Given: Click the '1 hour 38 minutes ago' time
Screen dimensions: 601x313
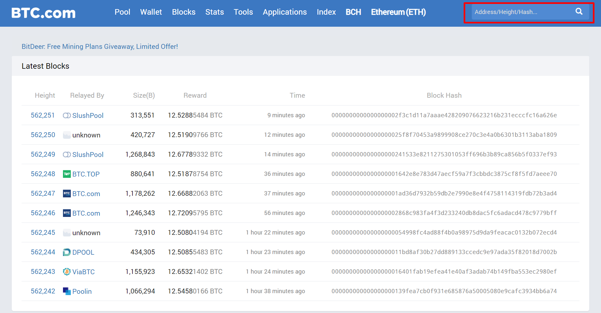Looking at the screenshot, I should pyautogui.click(x=275, y=291).
